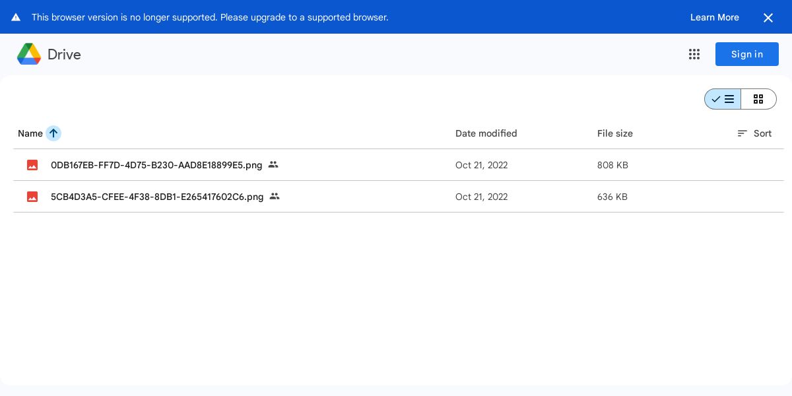Click the Date modified column header
This screenshot has height=396, width=792.
pyautogui.click(x=486, y=133)
